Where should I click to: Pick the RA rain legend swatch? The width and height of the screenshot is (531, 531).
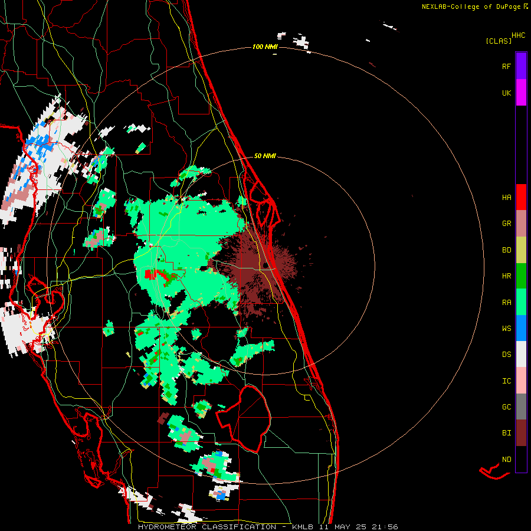tap(521, 302)
